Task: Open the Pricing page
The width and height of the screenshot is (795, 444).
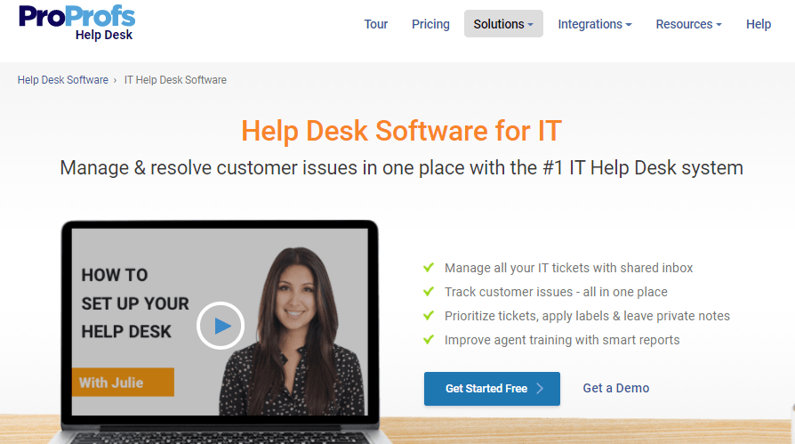Action: click(x=430, y=24)
